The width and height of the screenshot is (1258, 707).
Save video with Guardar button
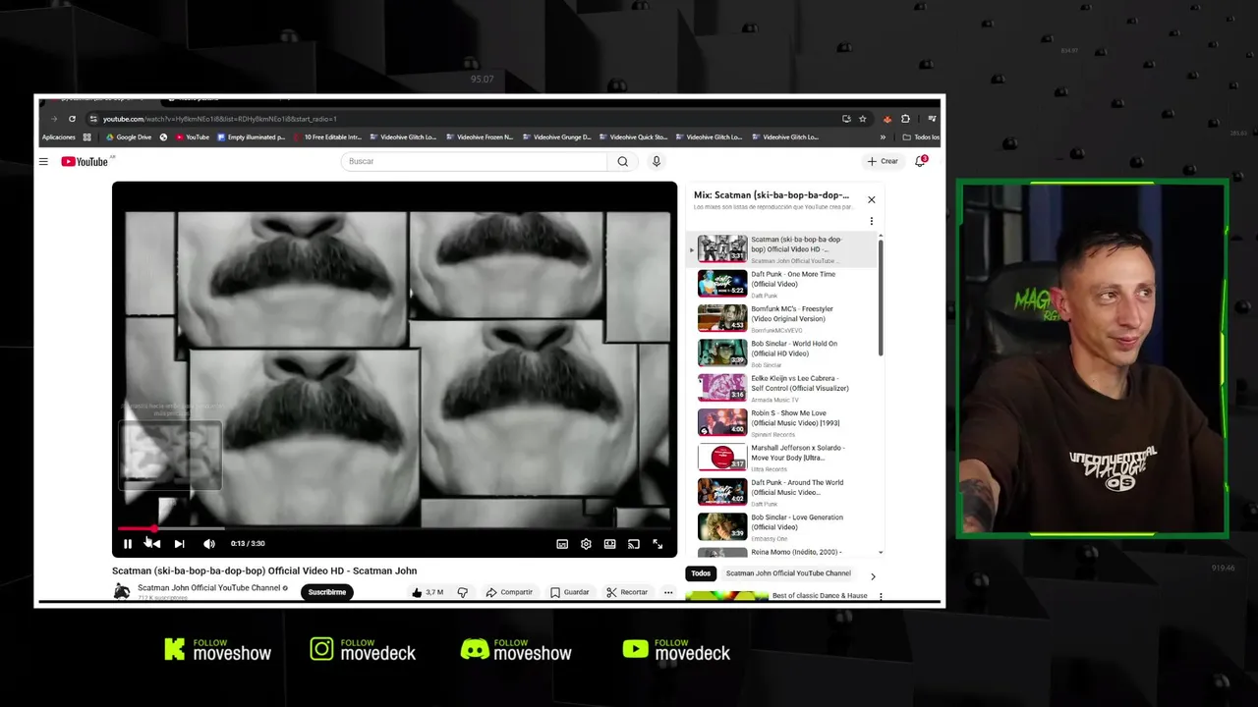pos(570,592)
